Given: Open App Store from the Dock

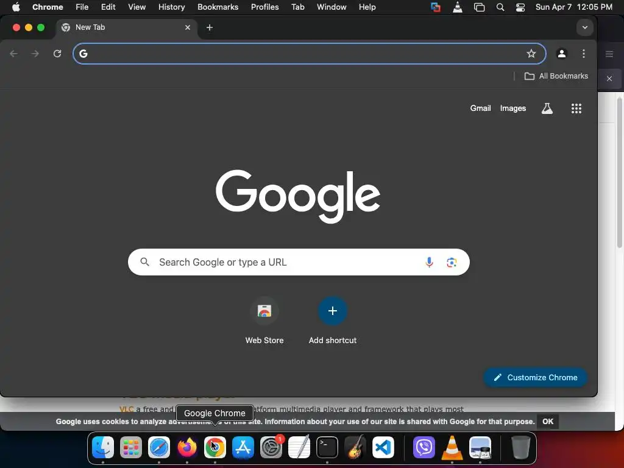Looking at the screenshot, I should click(x=243, y=447).
